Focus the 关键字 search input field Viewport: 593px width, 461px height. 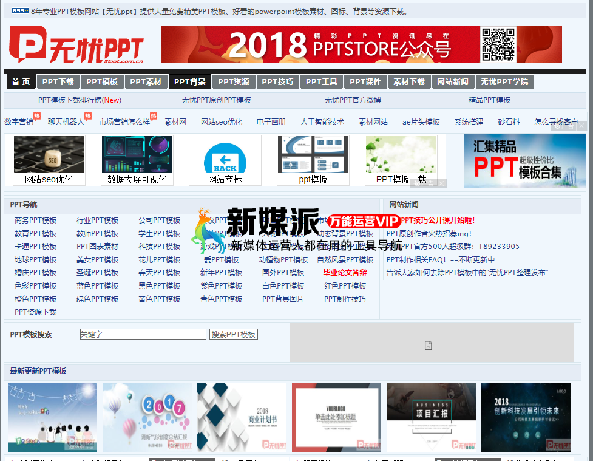pyautogui.click(x=143, y=334)
